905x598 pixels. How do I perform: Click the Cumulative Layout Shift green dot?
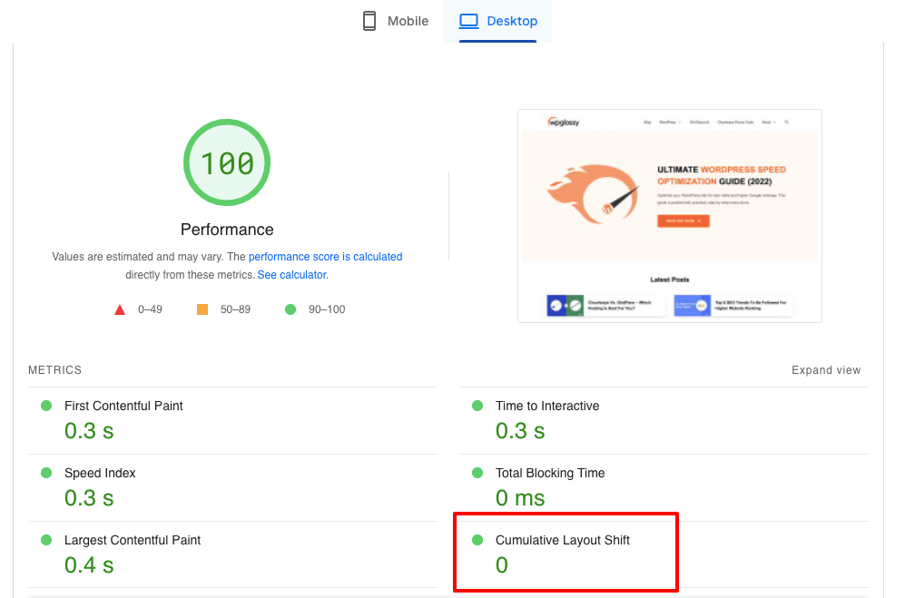click(477, 540)
